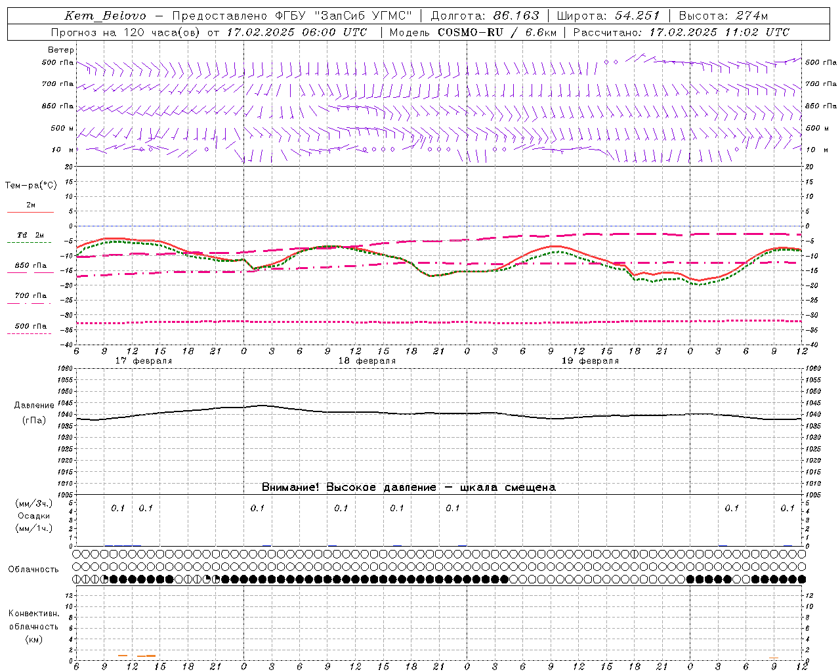This screenshot has height=672, width=840.
Task: Click the '(км)' unit under convective cloud label
Action: [33, 639]
